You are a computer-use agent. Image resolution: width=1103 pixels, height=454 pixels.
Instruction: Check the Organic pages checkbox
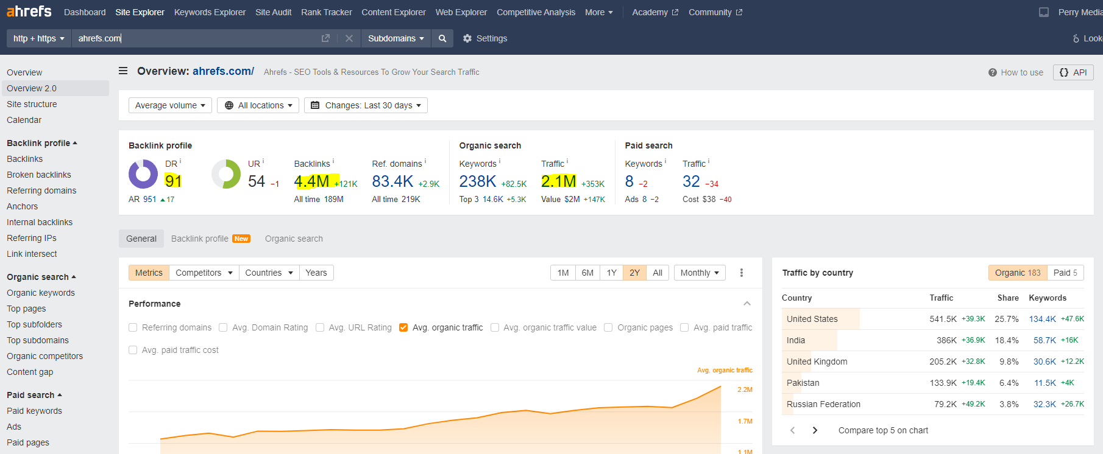click(608, 327)
